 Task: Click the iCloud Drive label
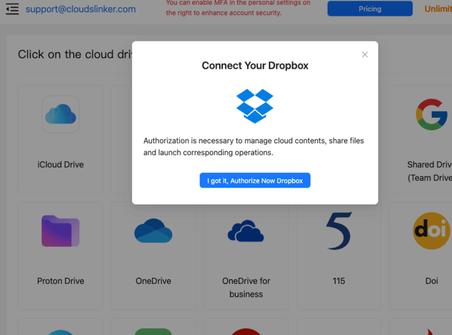coord(61,165)
